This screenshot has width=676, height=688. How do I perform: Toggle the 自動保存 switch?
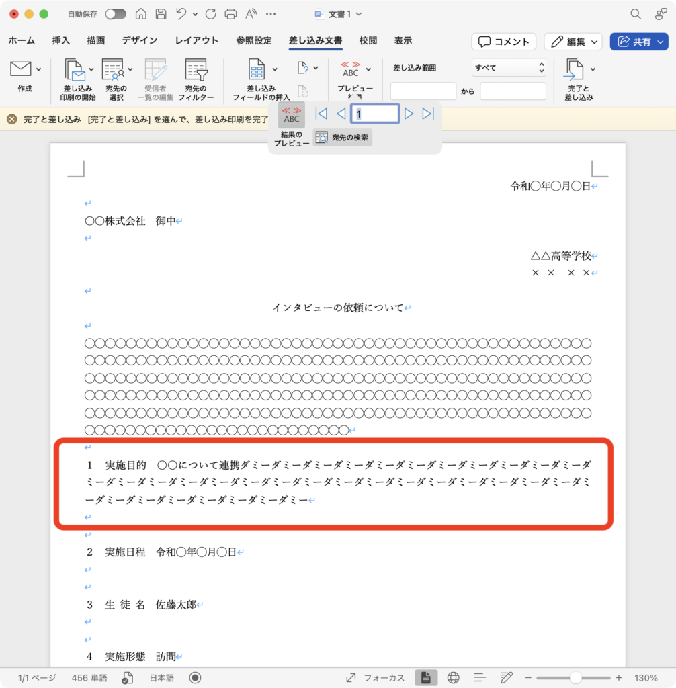click(115, 14)
